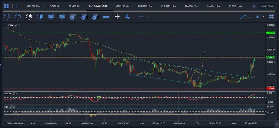
Task: Expand the line tool dropdown arrow
Action: click(147, 17)
